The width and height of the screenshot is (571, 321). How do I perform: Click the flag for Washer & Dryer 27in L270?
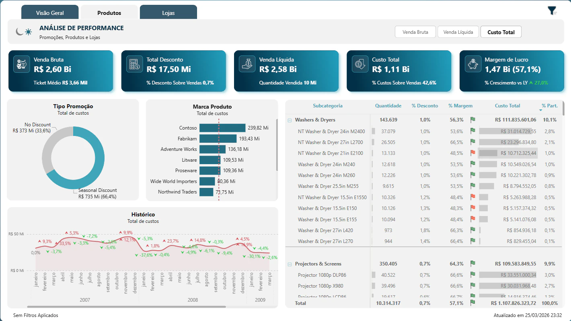point(473,241)
